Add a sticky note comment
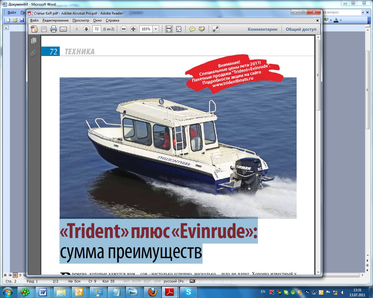373x298 pixels. 192,29
